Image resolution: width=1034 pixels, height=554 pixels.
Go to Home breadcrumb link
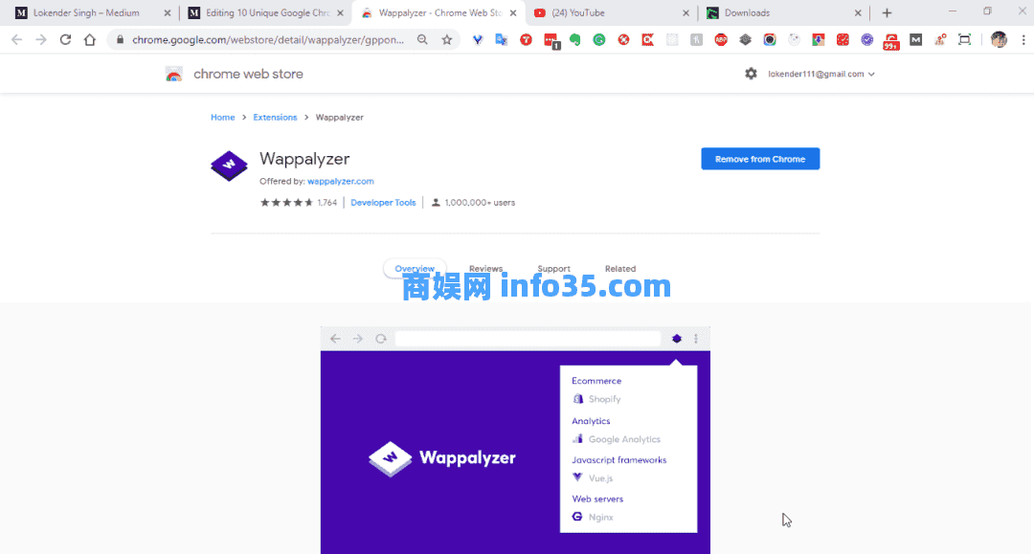223,118
